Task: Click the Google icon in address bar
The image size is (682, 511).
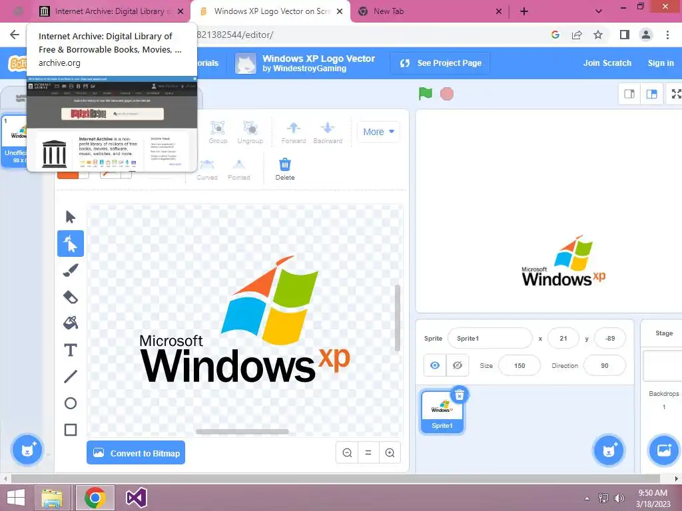Action: point(555,35)
